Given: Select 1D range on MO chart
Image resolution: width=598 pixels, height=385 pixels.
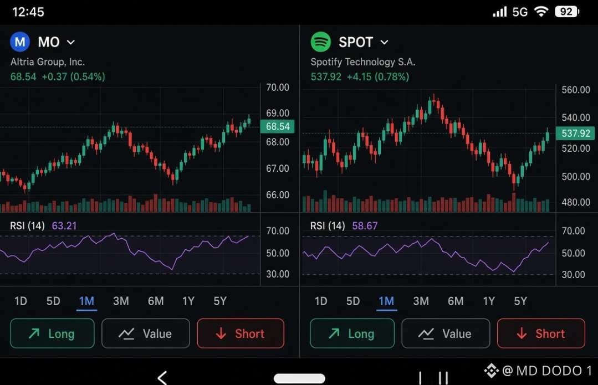Looking at the screenshot, I should coord(21,301).
